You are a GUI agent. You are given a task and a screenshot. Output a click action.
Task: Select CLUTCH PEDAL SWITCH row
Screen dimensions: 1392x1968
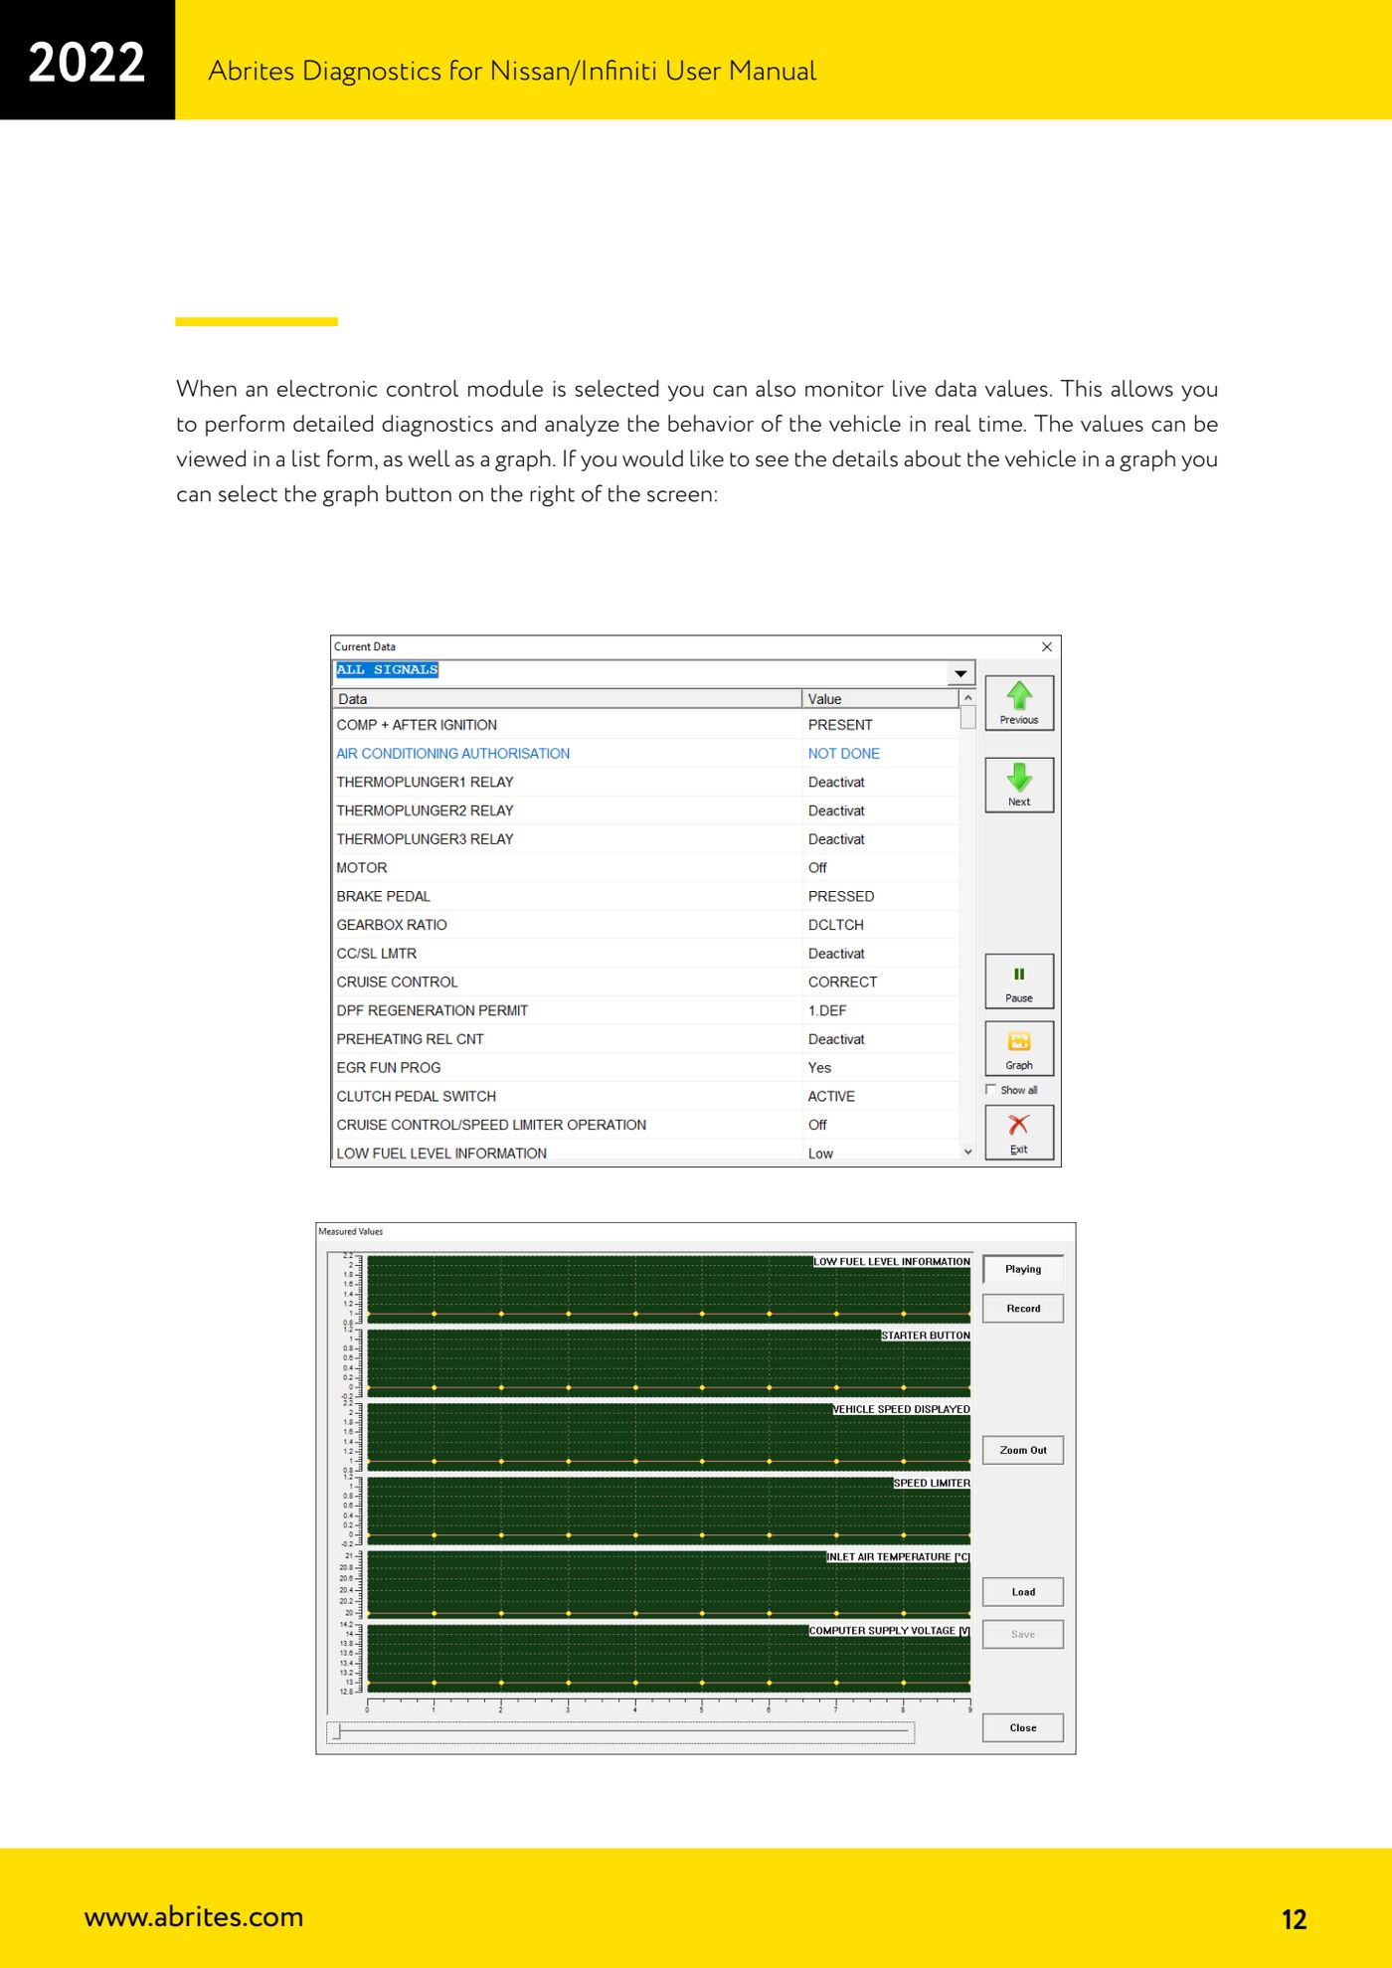click(646, 1096)
